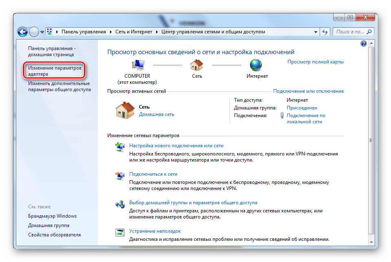Open Выбор домашней группы и параметров общего доступа
Image resolution: width=391 pixels, height=262 pixels.
pyautogui.click(x=193, y=203)
